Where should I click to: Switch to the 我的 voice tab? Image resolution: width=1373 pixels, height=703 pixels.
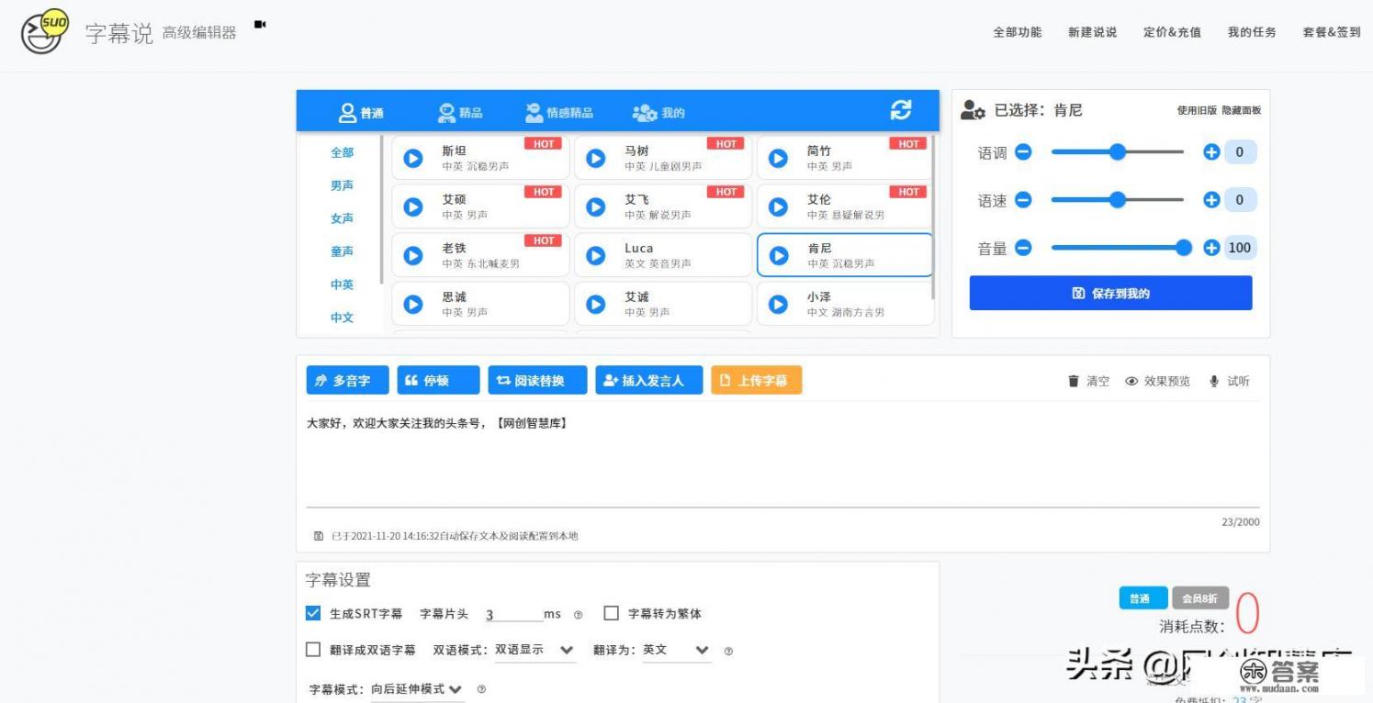658,113
